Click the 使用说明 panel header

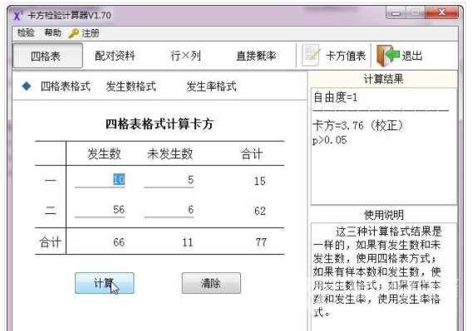[x=384, y=215]
